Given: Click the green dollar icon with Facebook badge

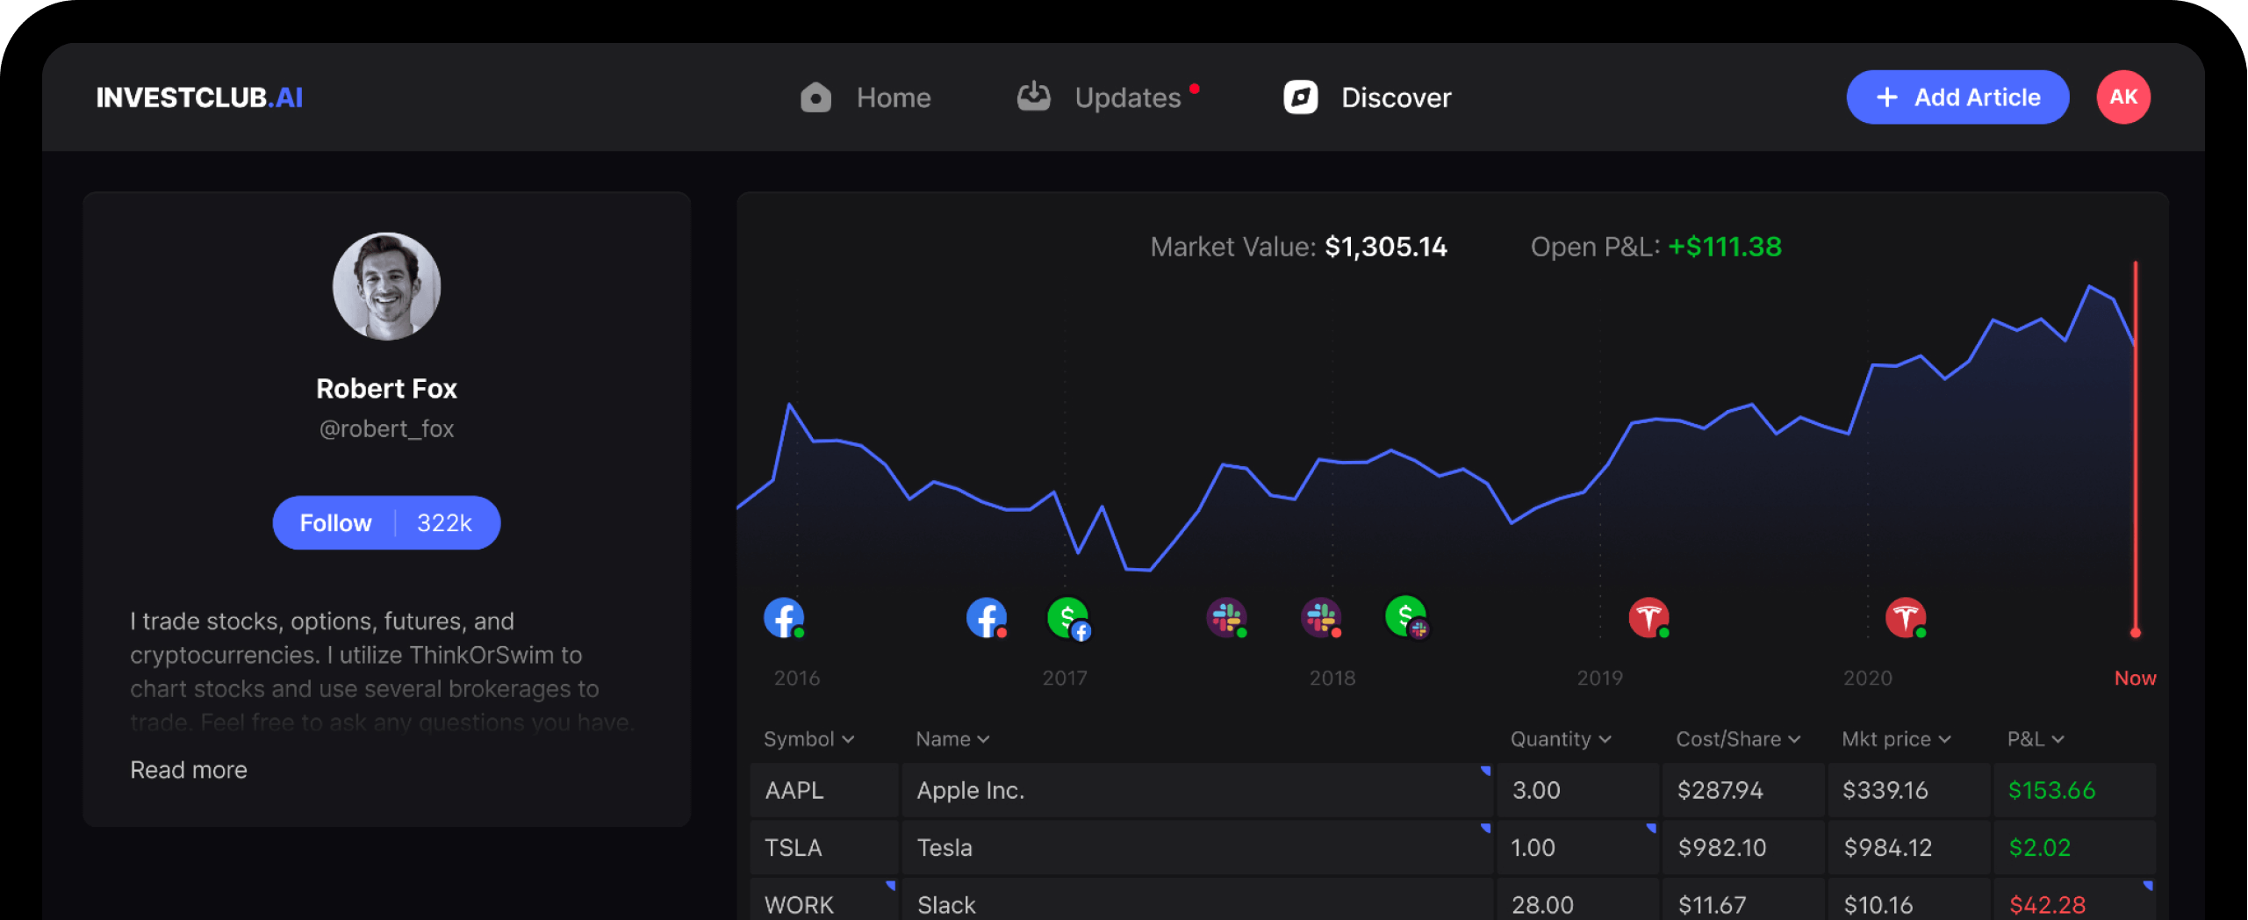Looking at the screenshot, I should point(1067,618).
